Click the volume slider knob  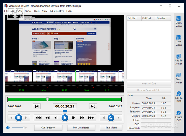pos(24,128)
